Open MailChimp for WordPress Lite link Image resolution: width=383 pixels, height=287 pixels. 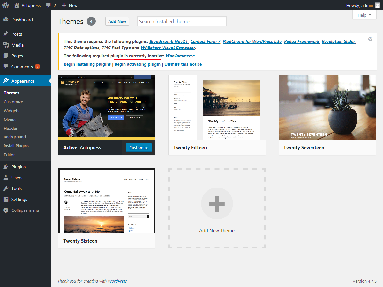(x=252, y=41)
